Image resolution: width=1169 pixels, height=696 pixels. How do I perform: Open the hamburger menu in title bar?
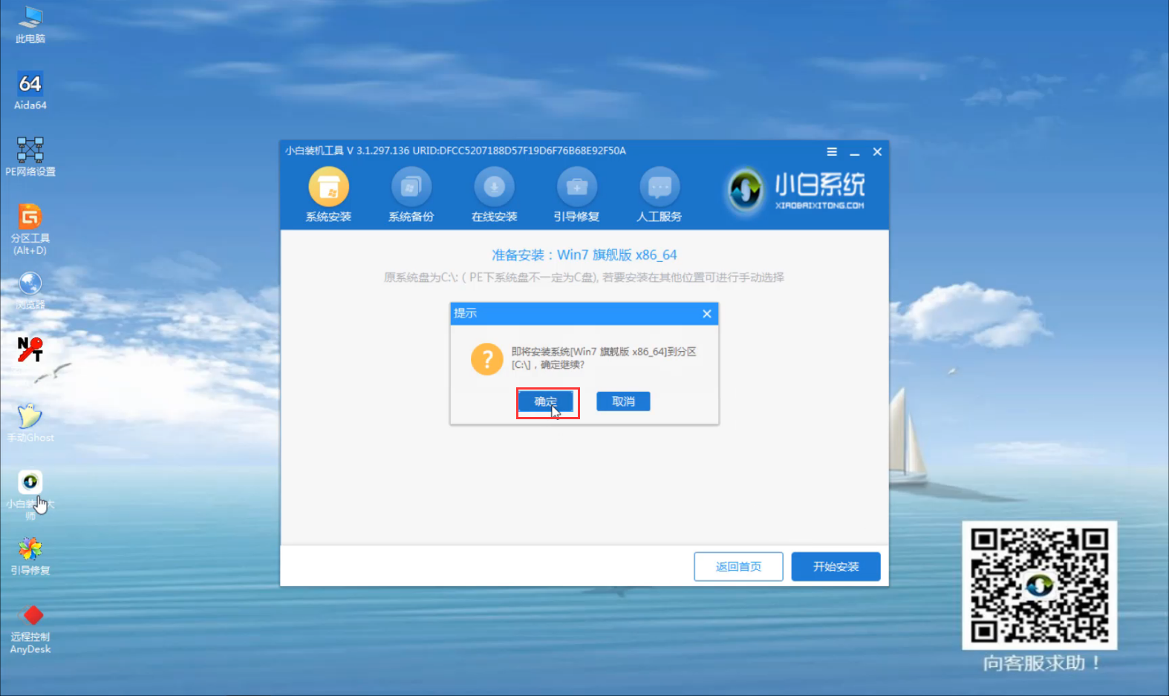832,151
